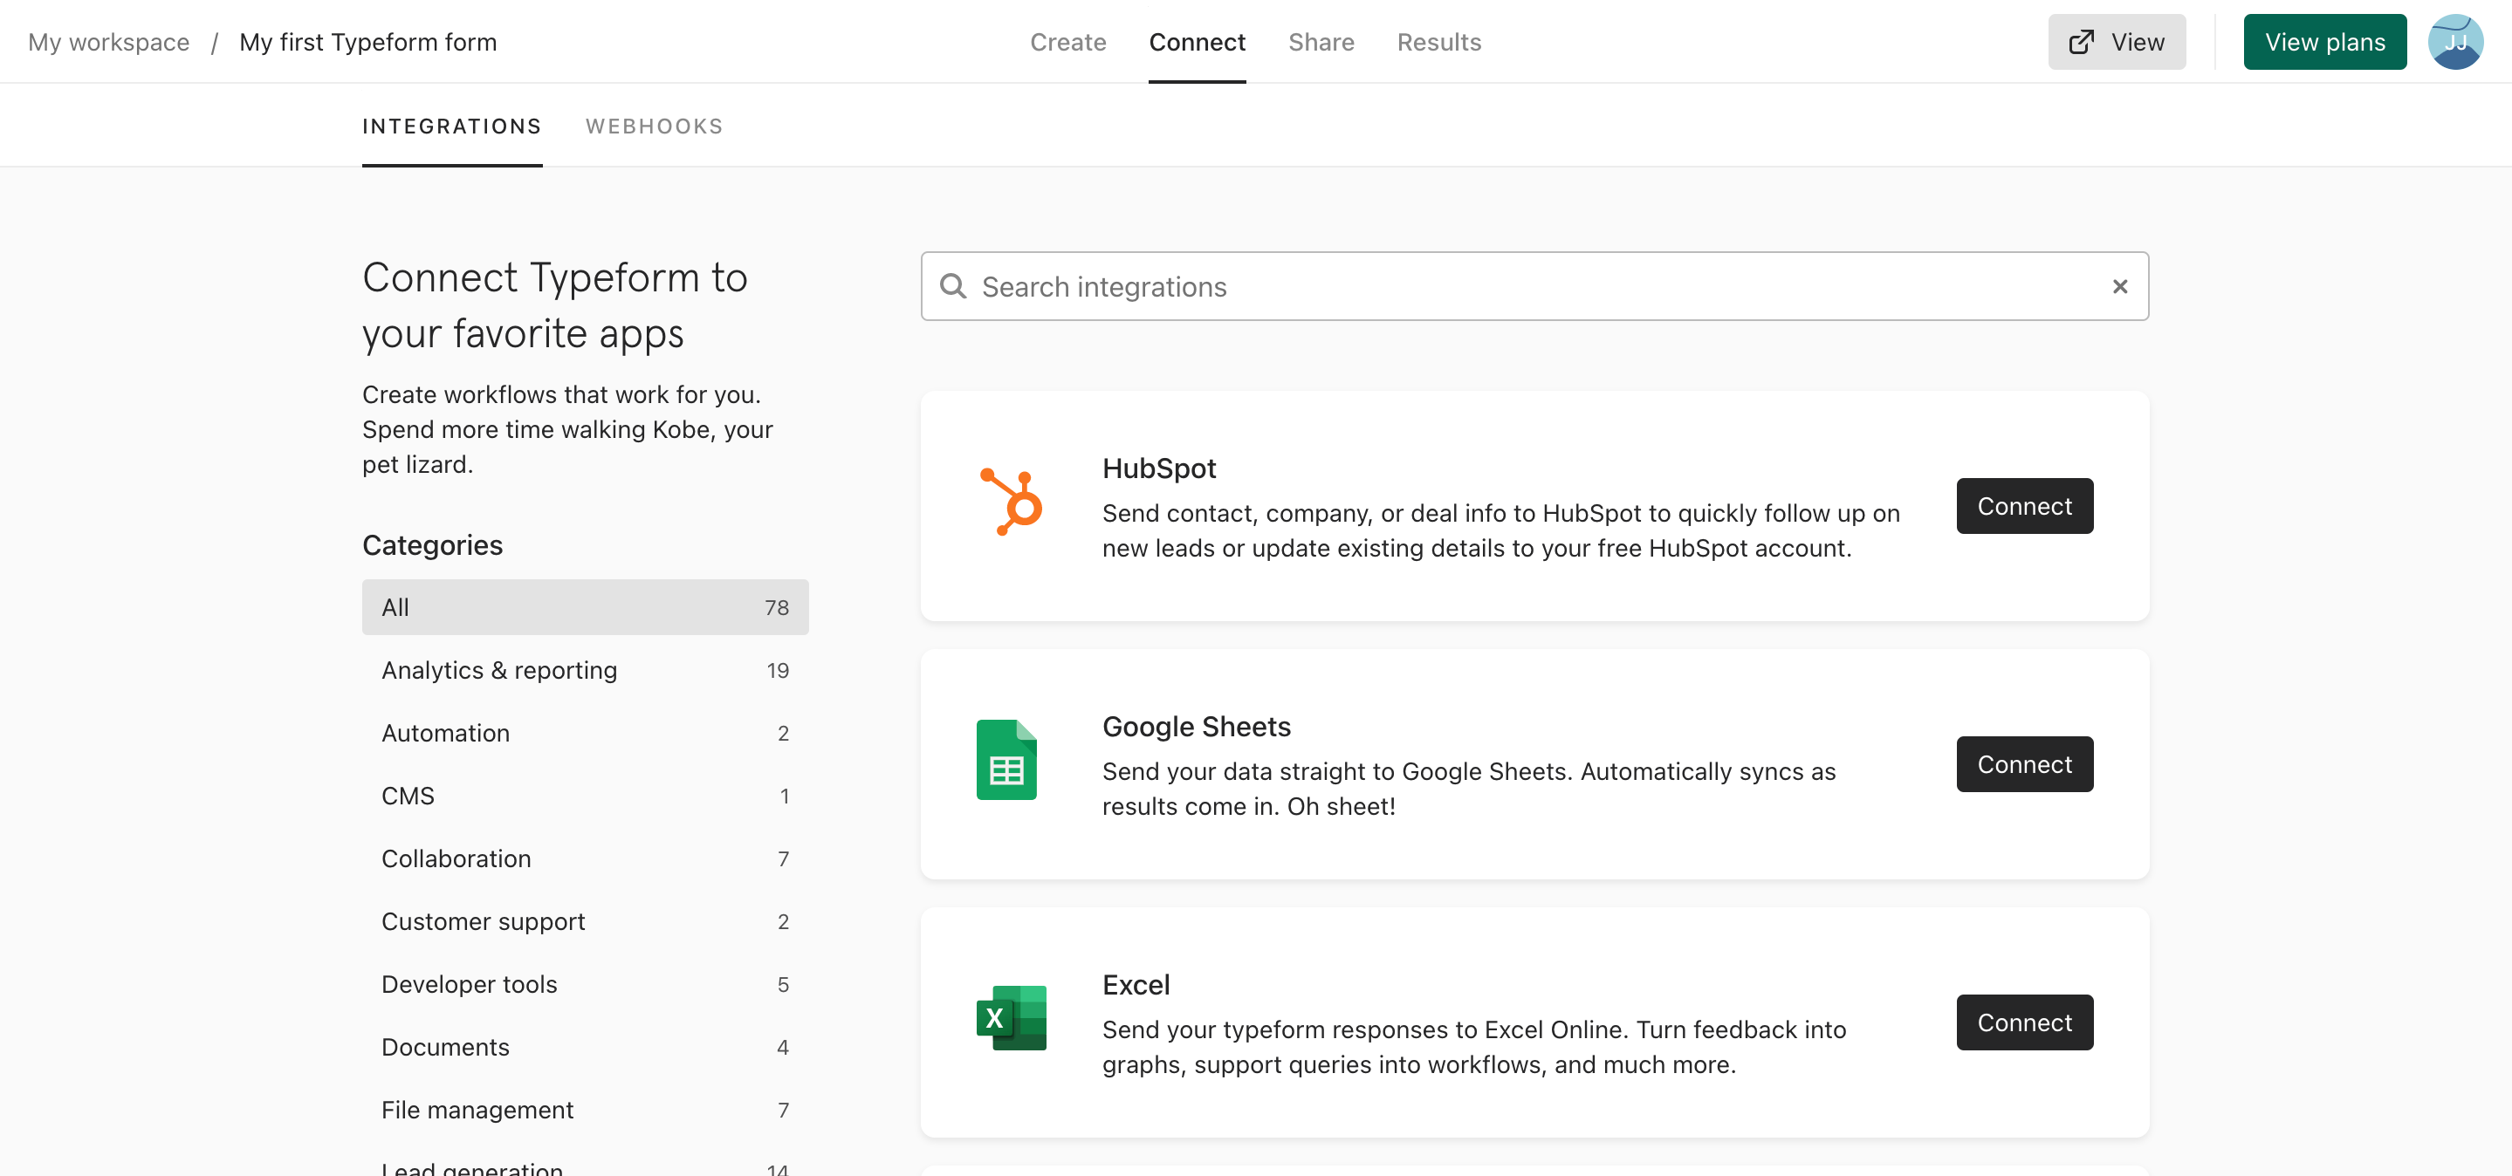2512x1176 pixels.
Task: Open form preview with View button
Action: click(x=2116, y=42)
